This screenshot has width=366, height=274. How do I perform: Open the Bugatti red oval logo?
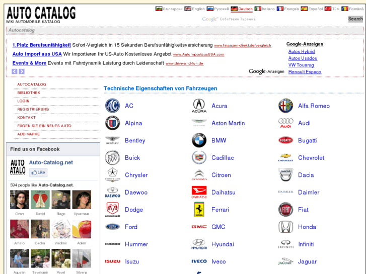pos(286,140)
